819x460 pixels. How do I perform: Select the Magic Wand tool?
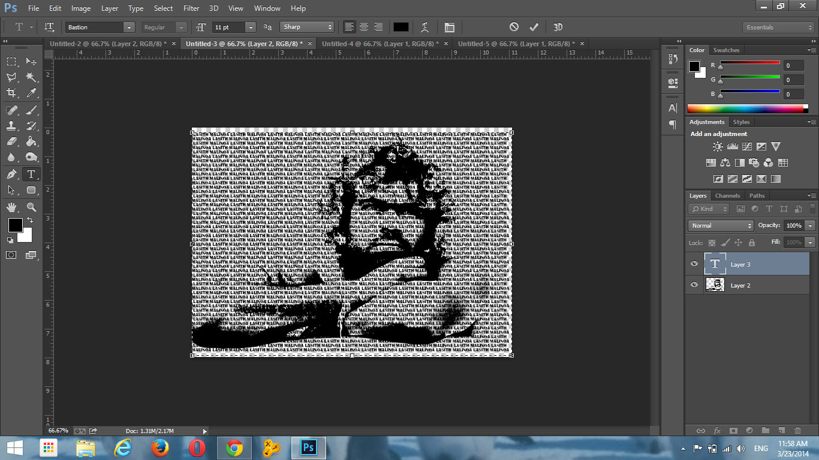pos(31,77)
